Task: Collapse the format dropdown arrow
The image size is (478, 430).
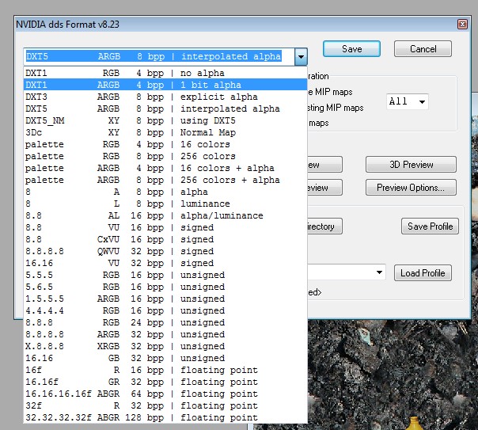Action: pyautogui.click(x=301, y=57)
